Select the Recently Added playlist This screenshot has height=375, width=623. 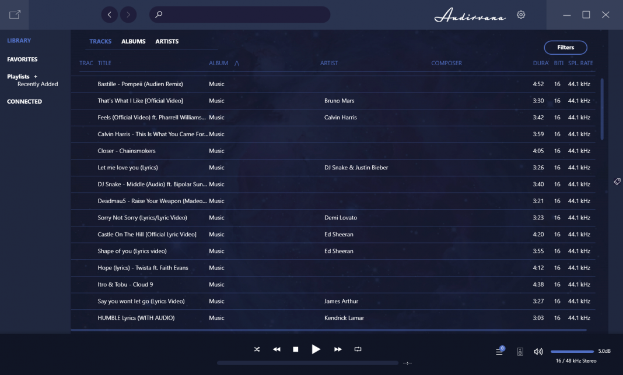pyautogui.click(x=38, y=84)
